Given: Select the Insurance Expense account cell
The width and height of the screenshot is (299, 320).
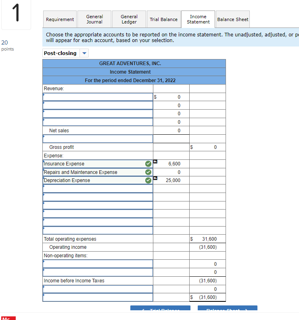Looking at the screenshot, I should pos(98,164).
